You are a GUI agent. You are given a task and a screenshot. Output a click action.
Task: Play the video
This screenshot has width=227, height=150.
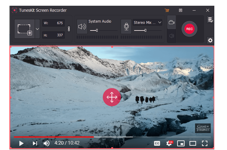point(21,143)
